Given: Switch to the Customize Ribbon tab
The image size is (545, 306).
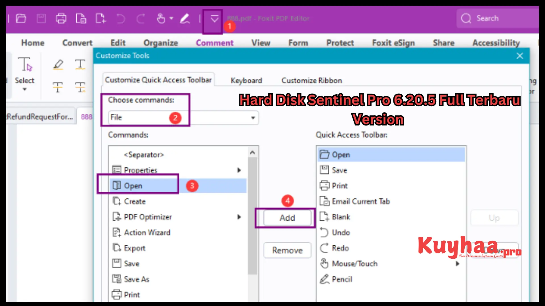Looking at the screenshot, I should pyautogui.click(x=312, y=80).
